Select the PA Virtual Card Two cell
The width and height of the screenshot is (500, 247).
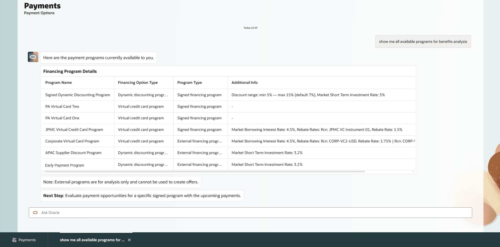[x=78, y=106]
